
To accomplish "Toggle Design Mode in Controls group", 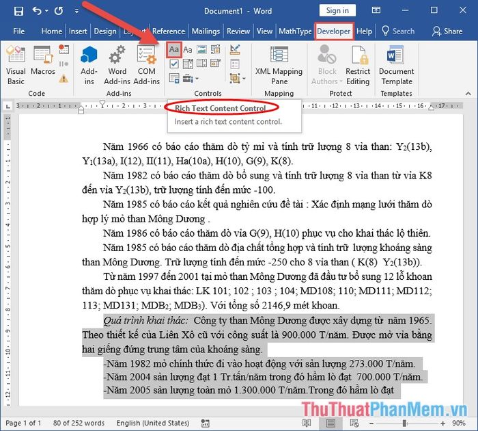I will click(235, 49).
